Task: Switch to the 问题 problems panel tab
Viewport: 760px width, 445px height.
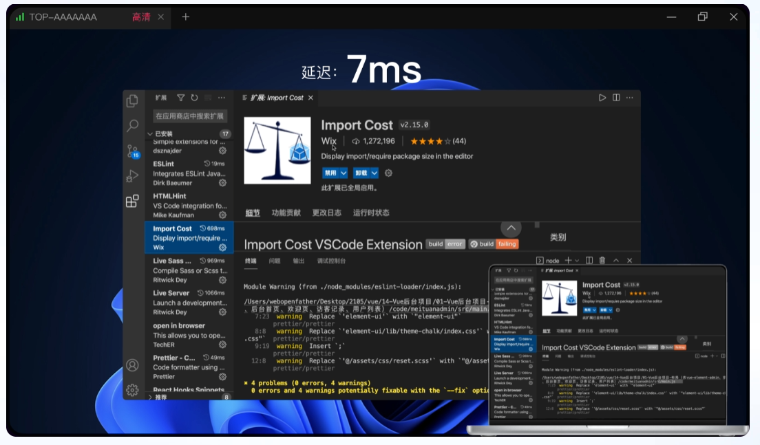Action: pyautogui.click(x=275, y=261)
